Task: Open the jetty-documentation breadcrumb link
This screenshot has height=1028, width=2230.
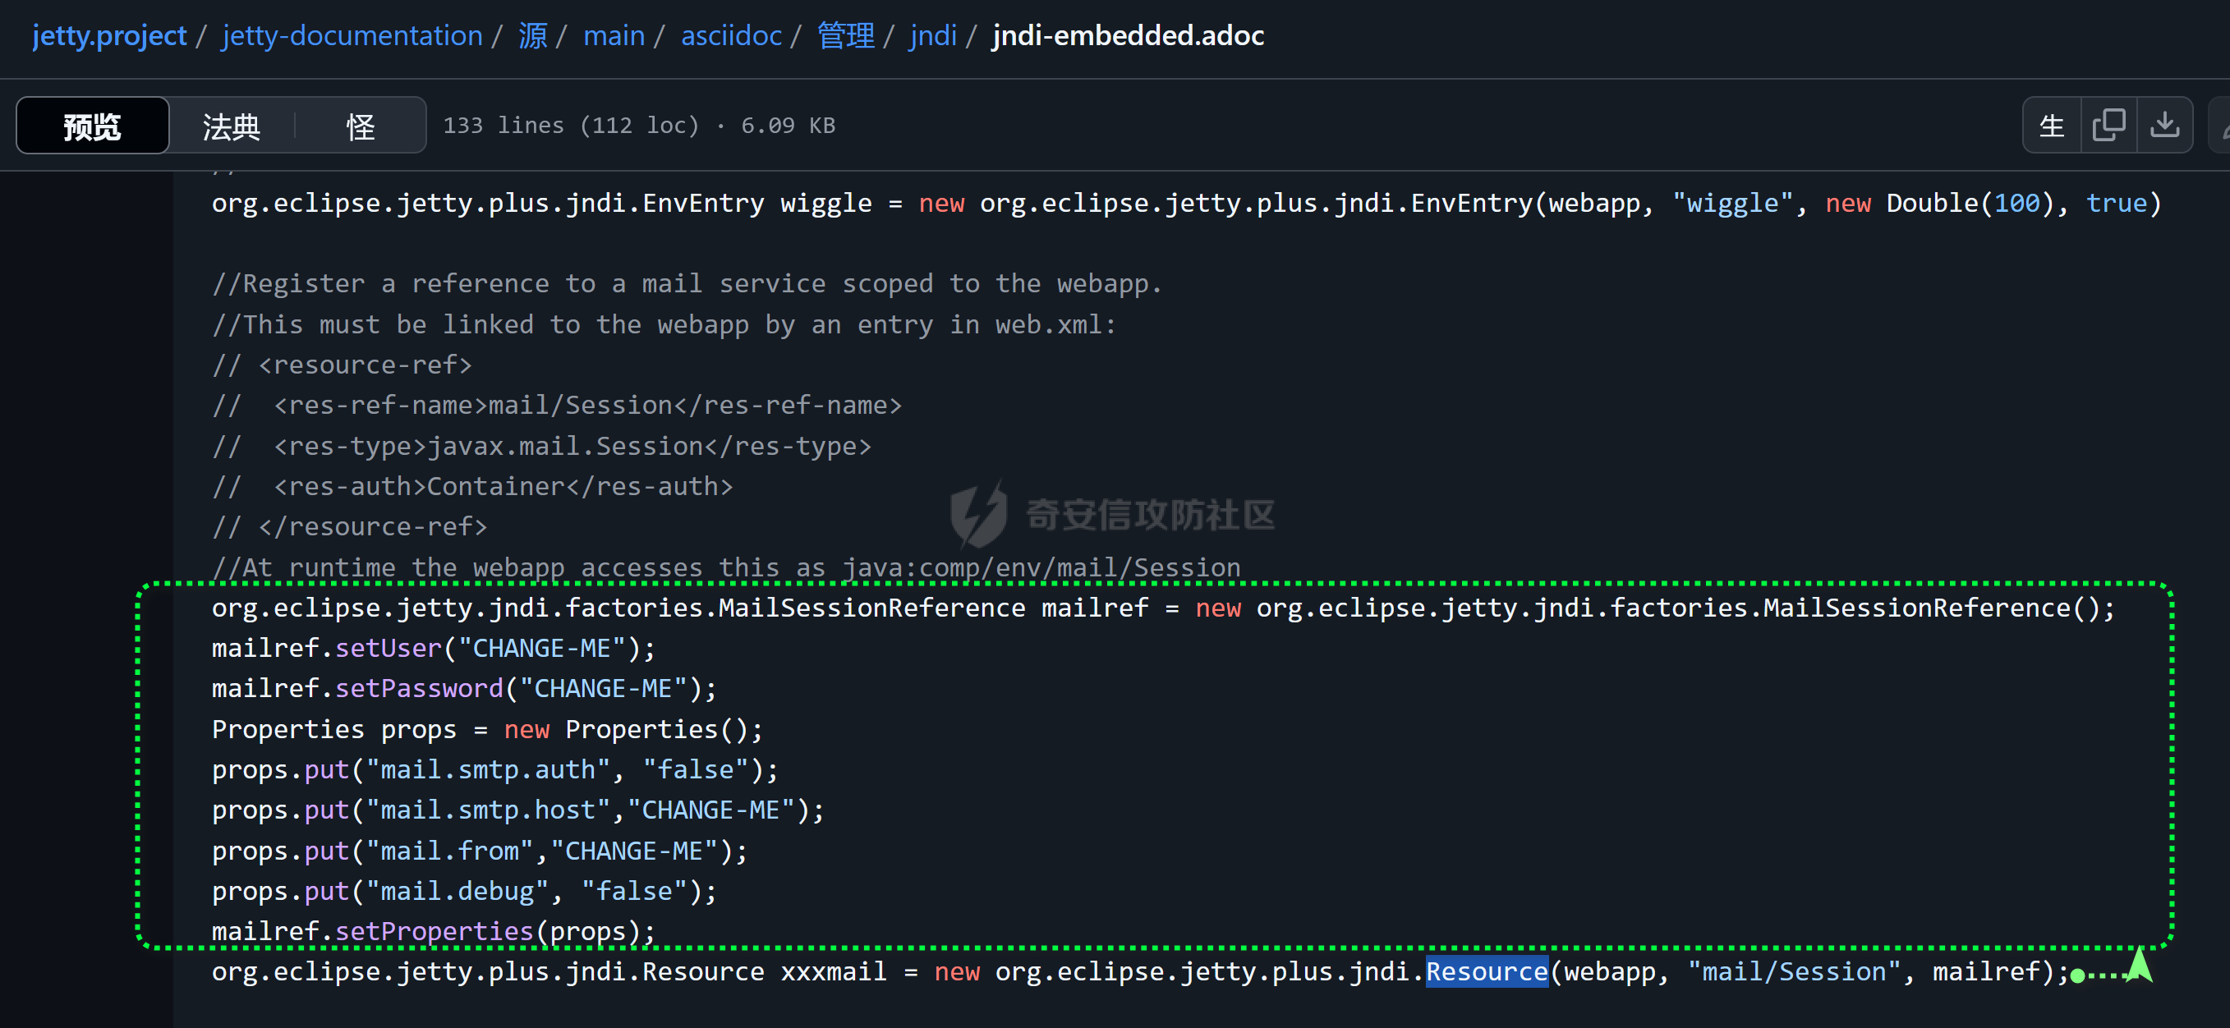Action: (352, 35)
